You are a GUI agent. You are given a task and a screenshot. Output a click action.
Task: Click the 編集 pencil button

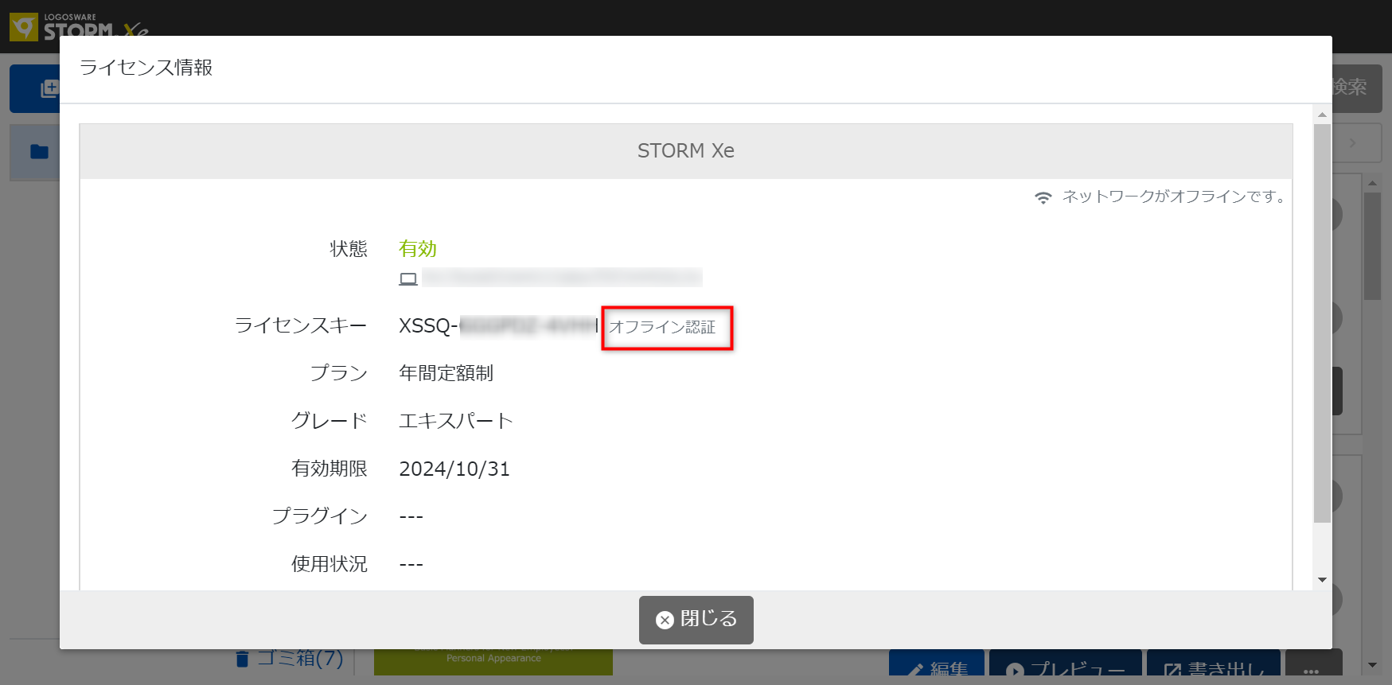[937, 667]
